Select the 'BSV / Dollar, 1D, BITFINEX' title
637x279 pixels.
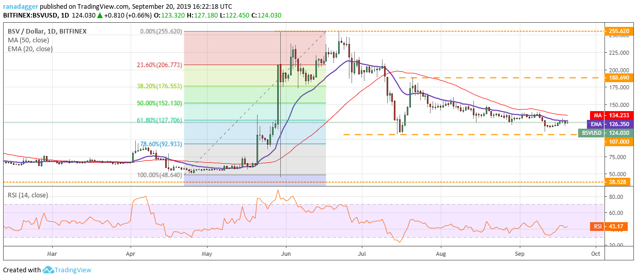47,31
